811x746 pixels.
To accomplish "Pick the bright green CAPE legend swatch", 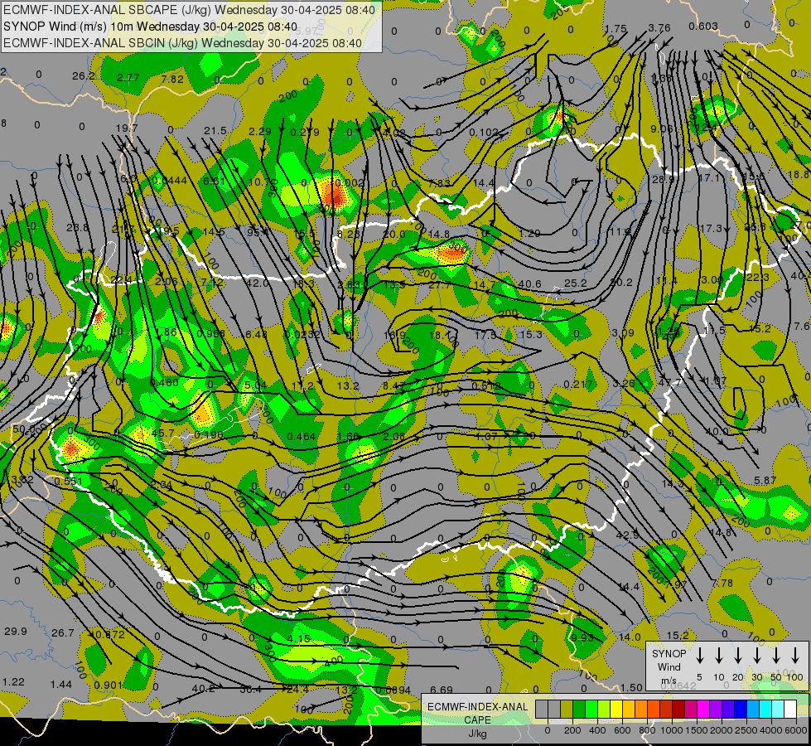I will point(591,709).
